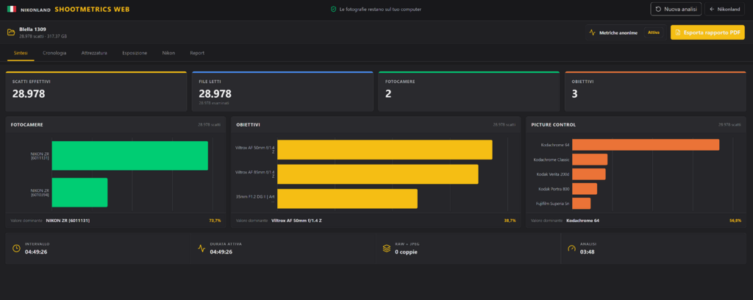753x300 pixels.
Task: Click the SHOOTMETRICS WEB logo title
Action: (x=92, y=9)
